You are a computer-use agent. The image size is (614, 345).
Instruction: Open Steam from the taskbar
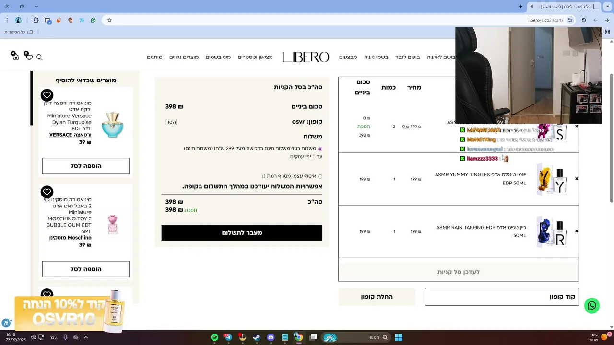(257, 337)
